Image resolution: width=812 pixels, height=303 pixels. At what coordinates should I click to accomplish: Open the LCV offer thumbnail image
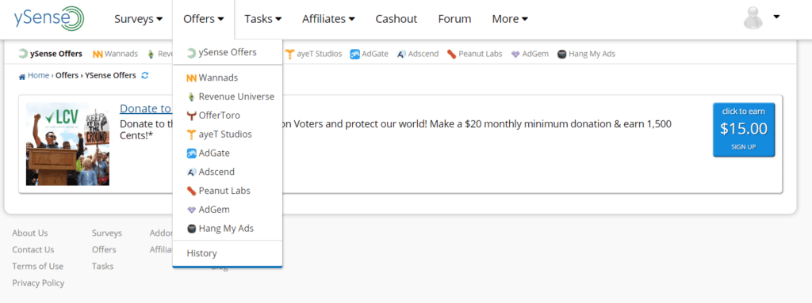pos(68,144)
